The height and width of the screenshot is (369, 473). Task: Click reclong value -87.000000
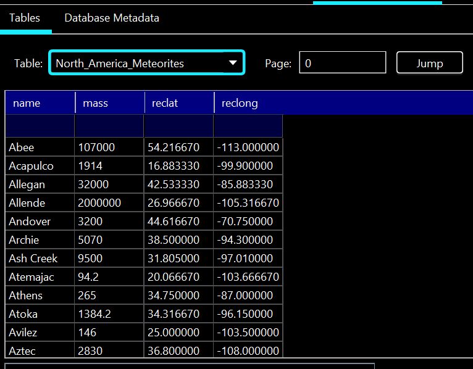tap(248, 295)
